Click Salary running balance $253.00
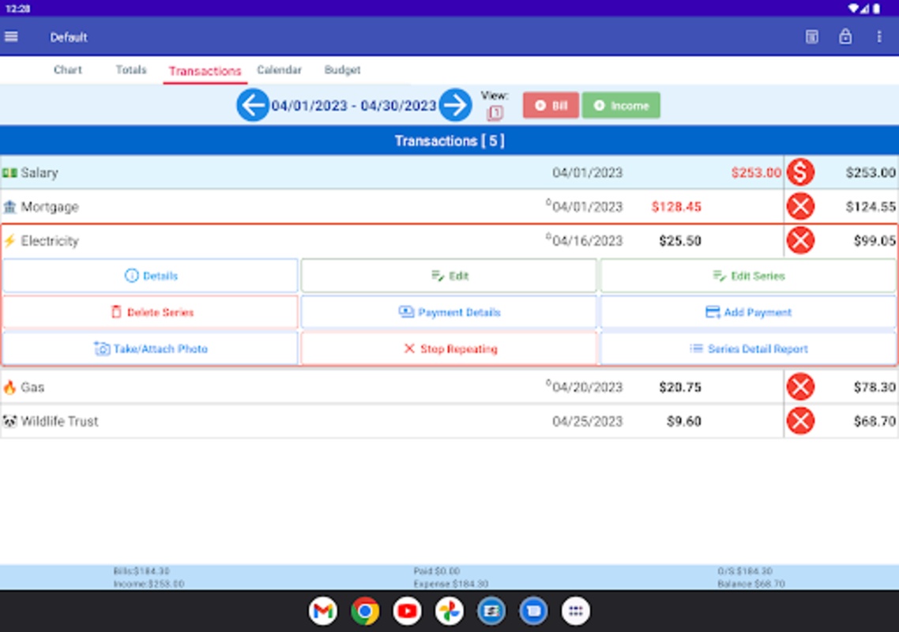 pos(871,172)
